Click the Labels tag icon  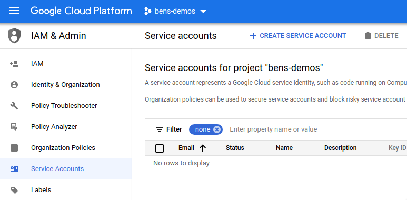tap(14, 190)
